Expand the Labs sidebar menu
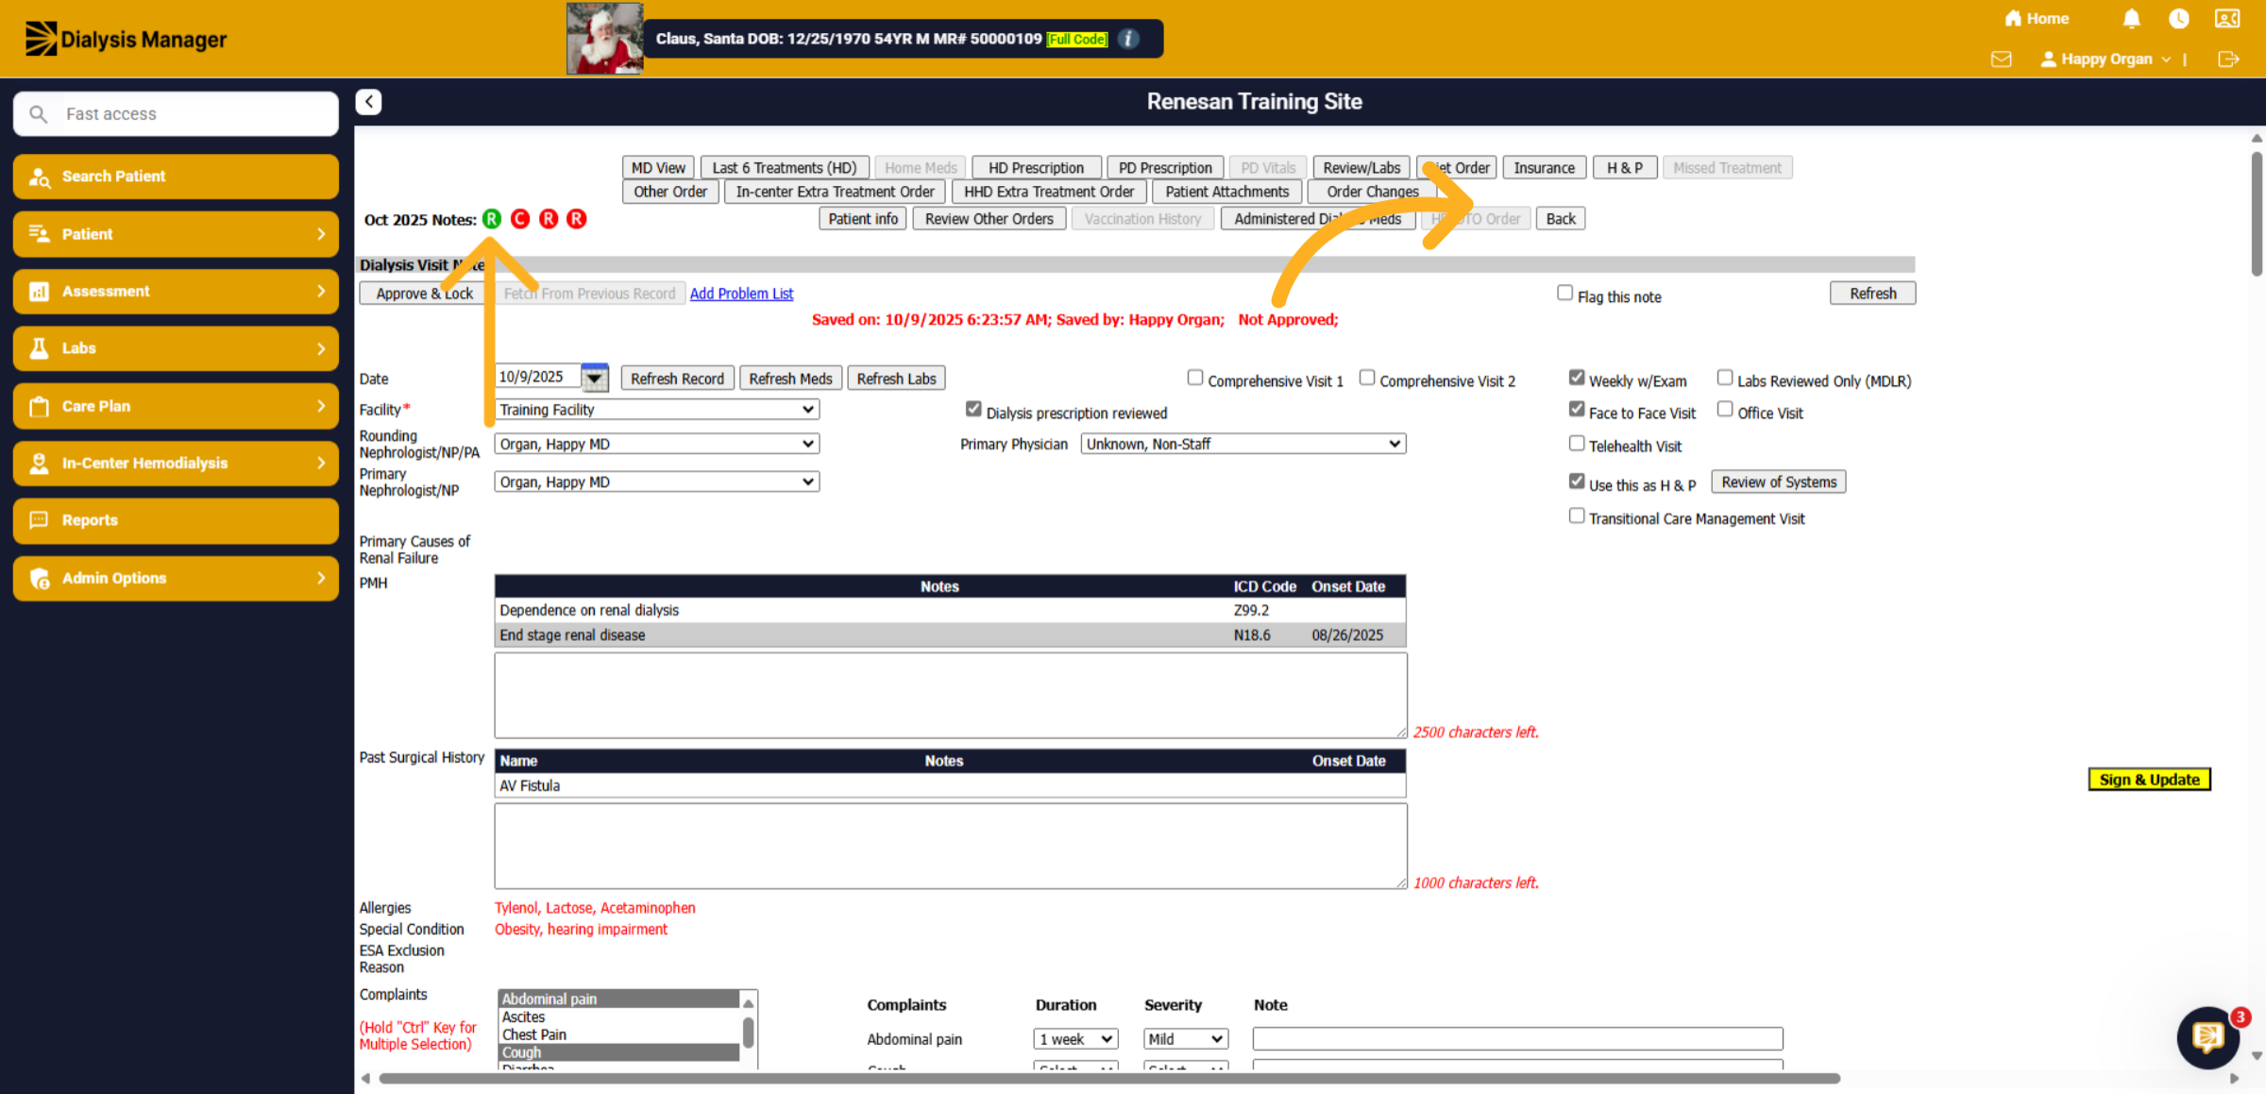The height and width of the screenshot is (1094, 2266). pos(176,348)
